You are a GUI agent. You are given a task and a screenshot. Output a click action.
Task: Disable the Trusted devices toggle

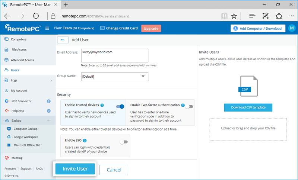[x=120, y=106]
